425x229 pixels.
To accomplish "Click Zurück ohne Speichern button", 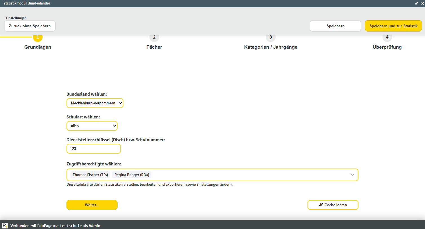I will [30, 26].
